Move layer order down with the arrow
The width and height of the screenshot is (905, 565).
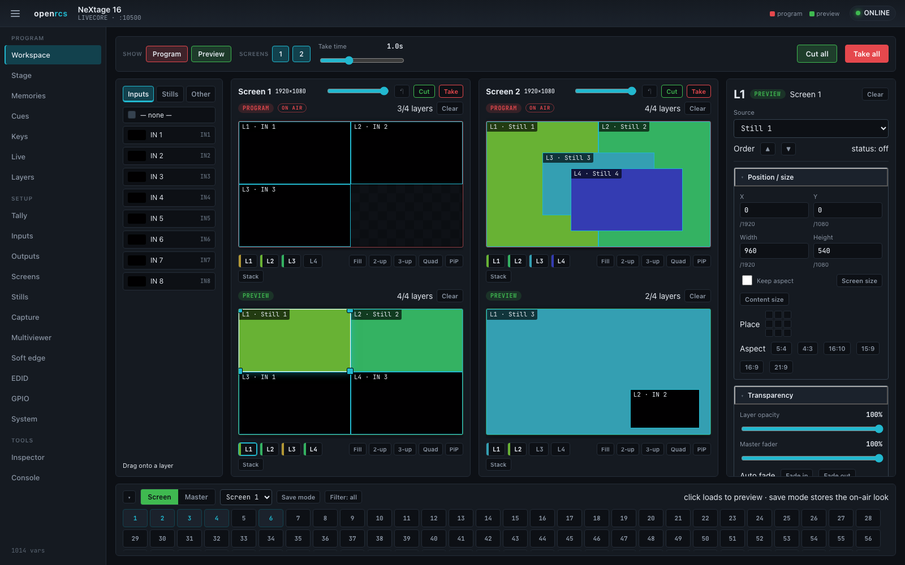coord(788,149)
